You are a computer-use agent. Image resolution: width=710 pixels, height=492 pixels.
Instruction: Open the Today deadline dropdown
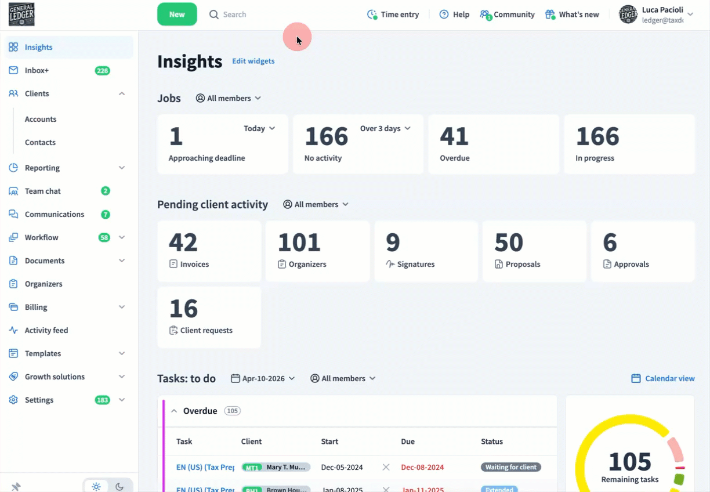(259, 128)
